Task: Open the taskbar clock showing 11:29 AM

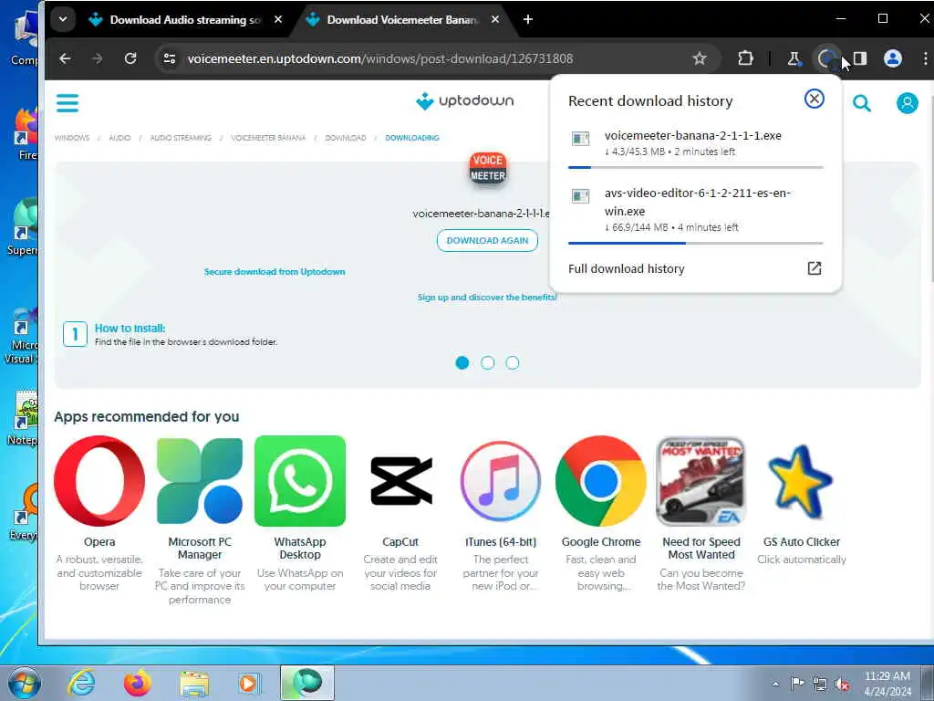Action: [x=887, y=684]
